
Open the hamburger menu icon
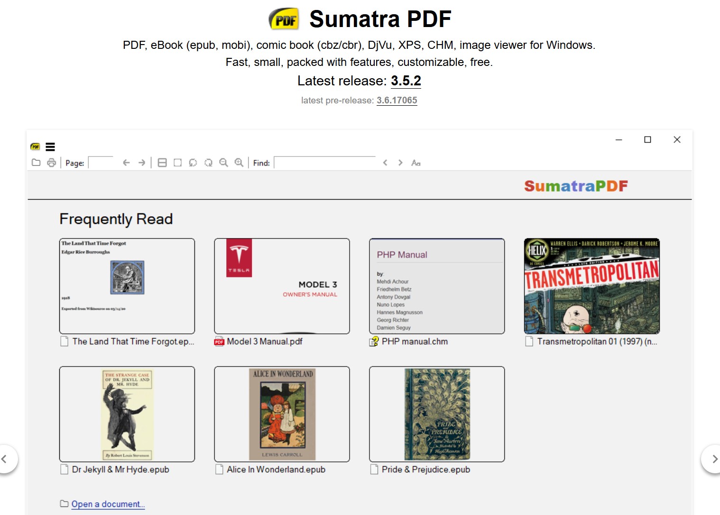[x=50, y=147]
